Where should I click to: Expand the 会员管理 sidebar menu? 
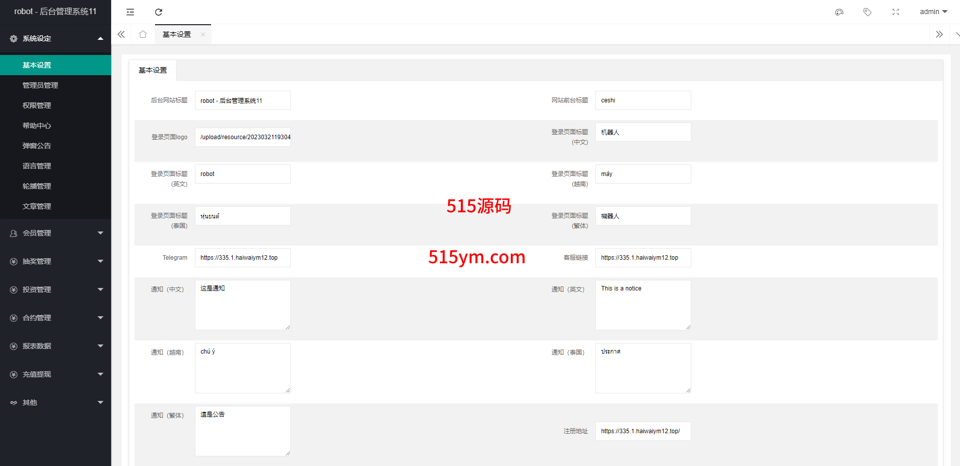click(x=56, y=233)
